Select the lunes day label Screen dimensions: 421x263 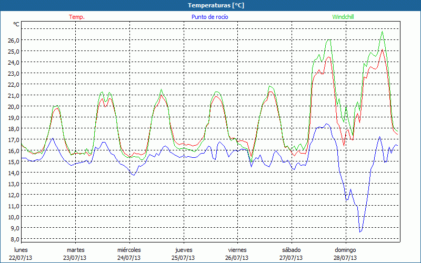(x=21, y=250)
